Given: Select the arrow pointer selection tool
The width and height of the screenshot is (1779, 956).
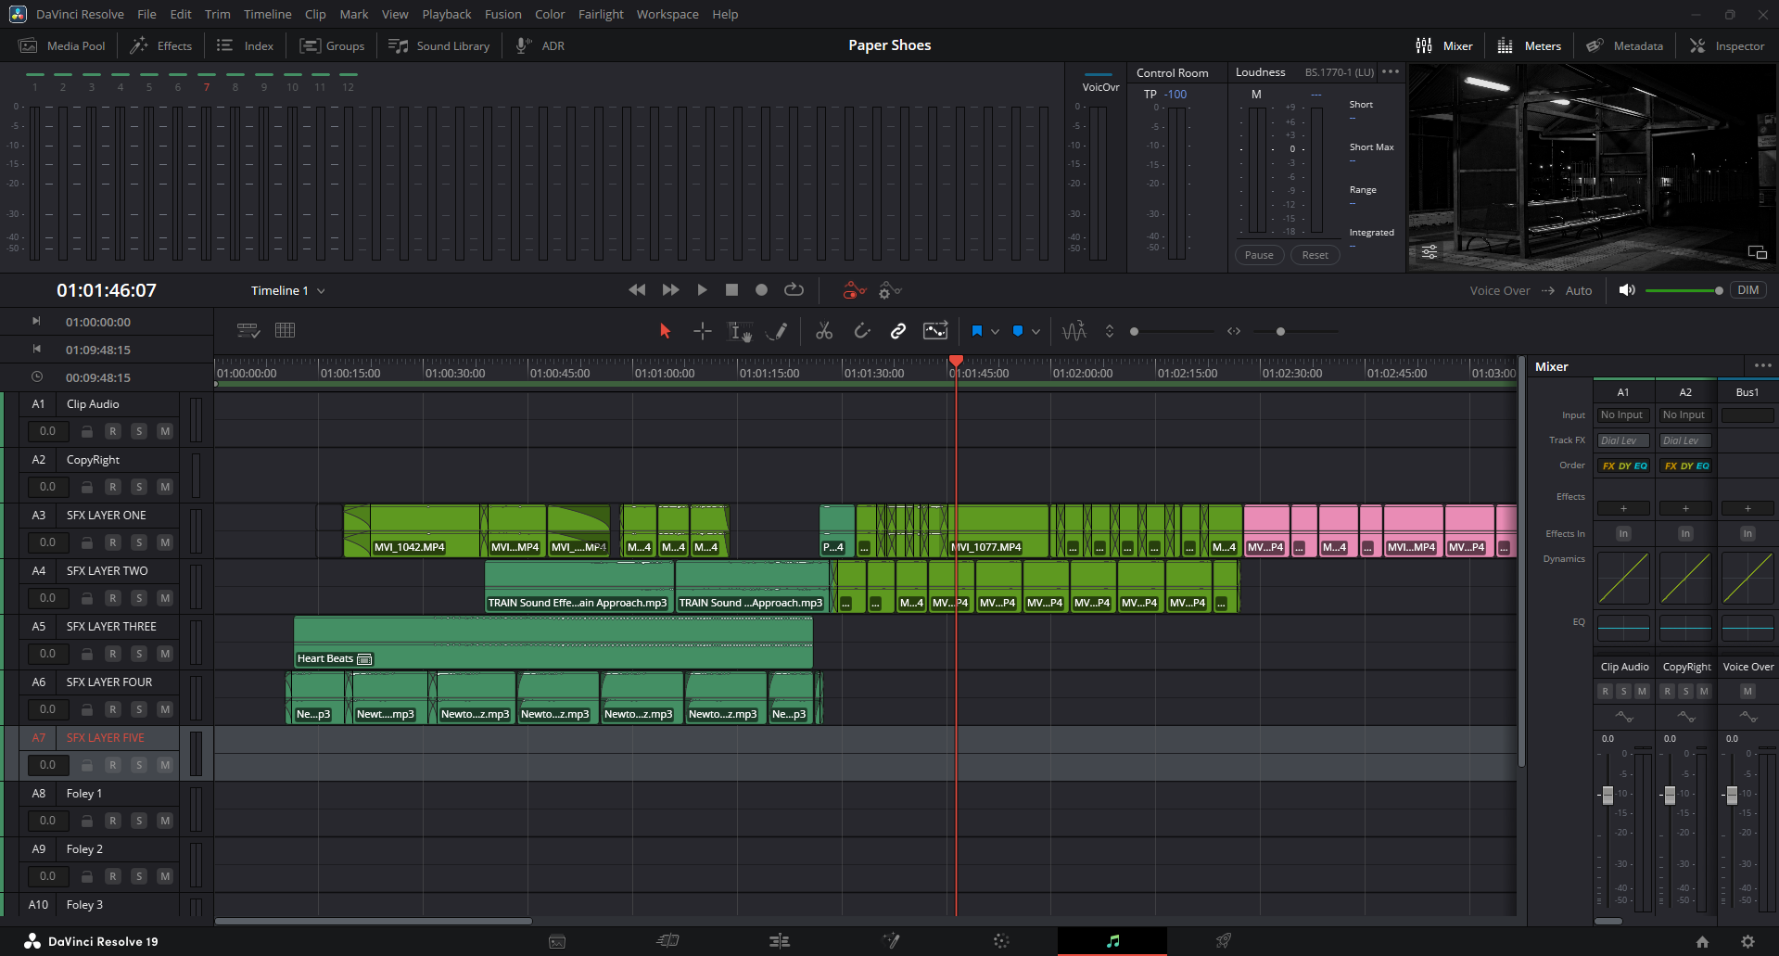Looking at the screenshot, I should pos(665,331).
